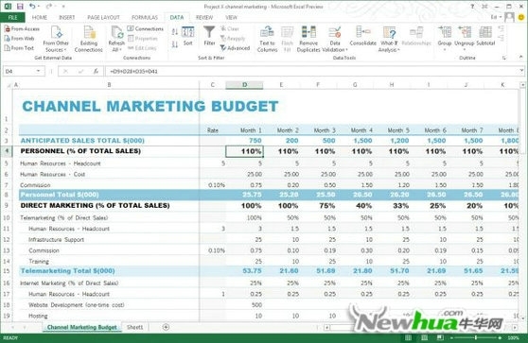Switch to REVIEW tab
The image size is (528, 343).
click(x=204, y=18)
